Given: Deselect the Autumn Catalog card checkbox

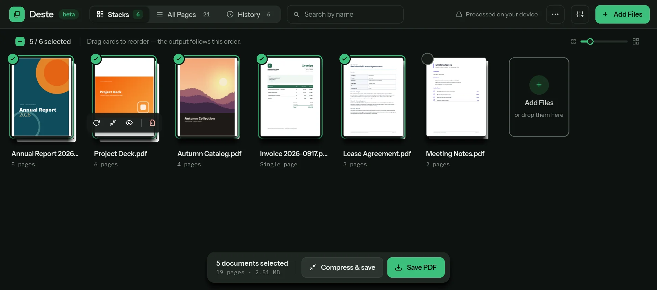Looking at the screenshot, I should [179, 59].
